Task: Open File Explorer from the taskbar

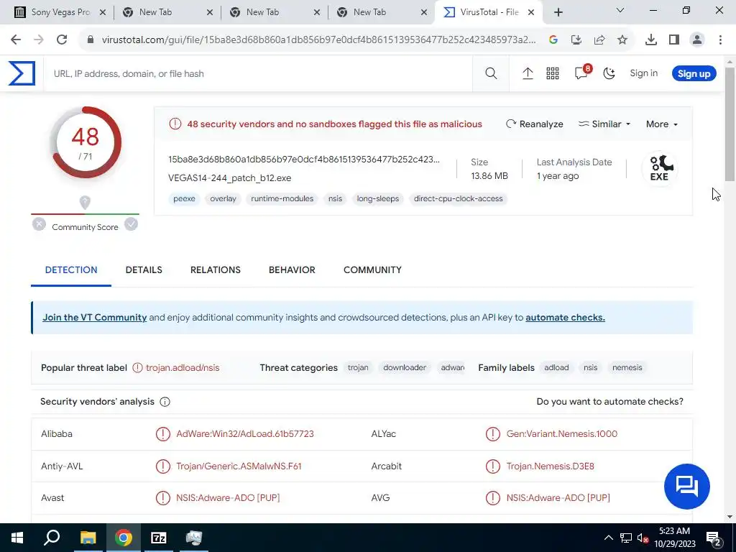Action: (x=88, y=538)
